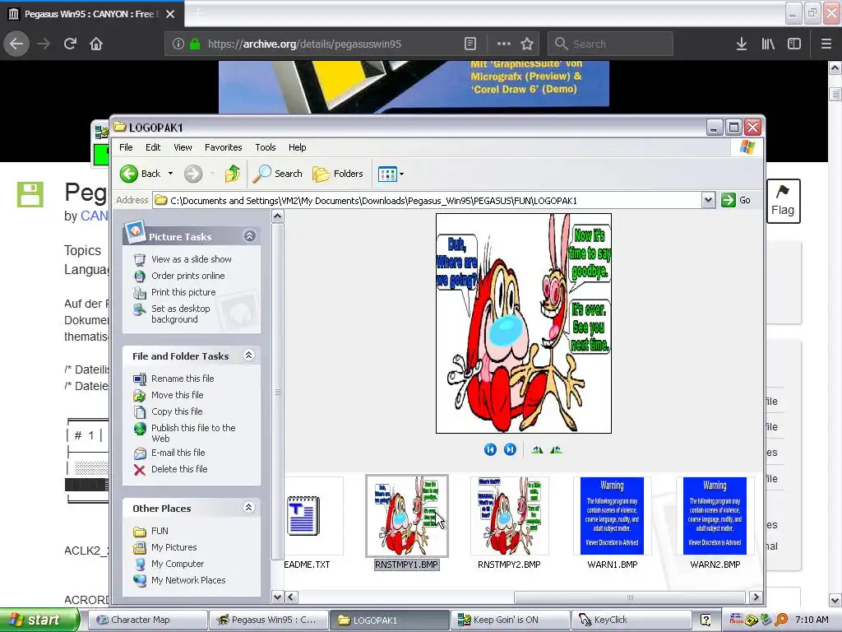The height and width of the screenshot is (632, 842).
Task: Open the Tools menu
Action: pos(266,147)
